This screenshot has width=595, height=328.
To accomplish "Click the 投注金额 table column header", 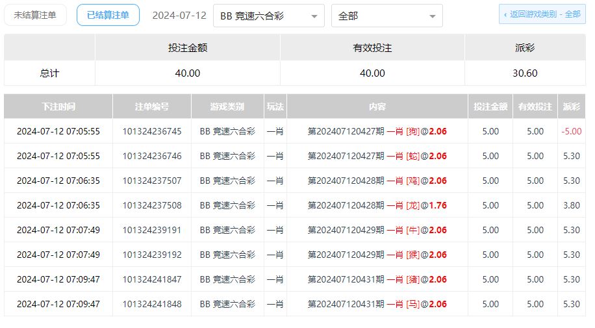I will (490, 107).
